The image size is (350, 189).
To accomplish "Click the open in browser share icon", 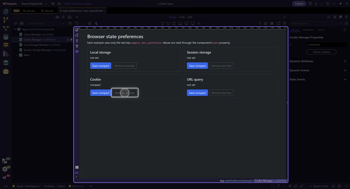I will pos(266,23).
